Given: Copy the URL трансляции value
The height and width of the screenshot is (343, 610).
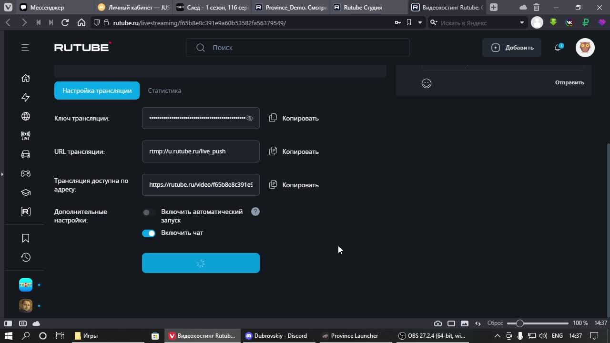Looking at the screenshot, I should coord(294,151).
